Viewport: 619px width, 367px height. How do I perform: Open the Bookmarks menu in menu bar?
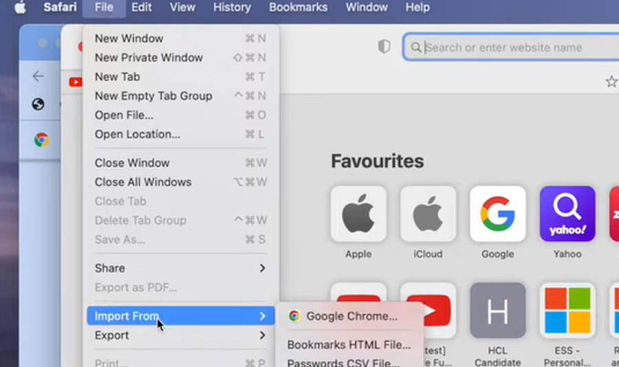(x=297, y=8)
